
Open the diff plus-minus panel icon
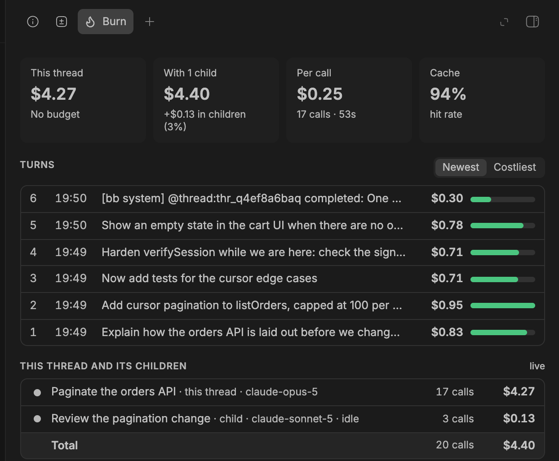[x=62, y=22]
